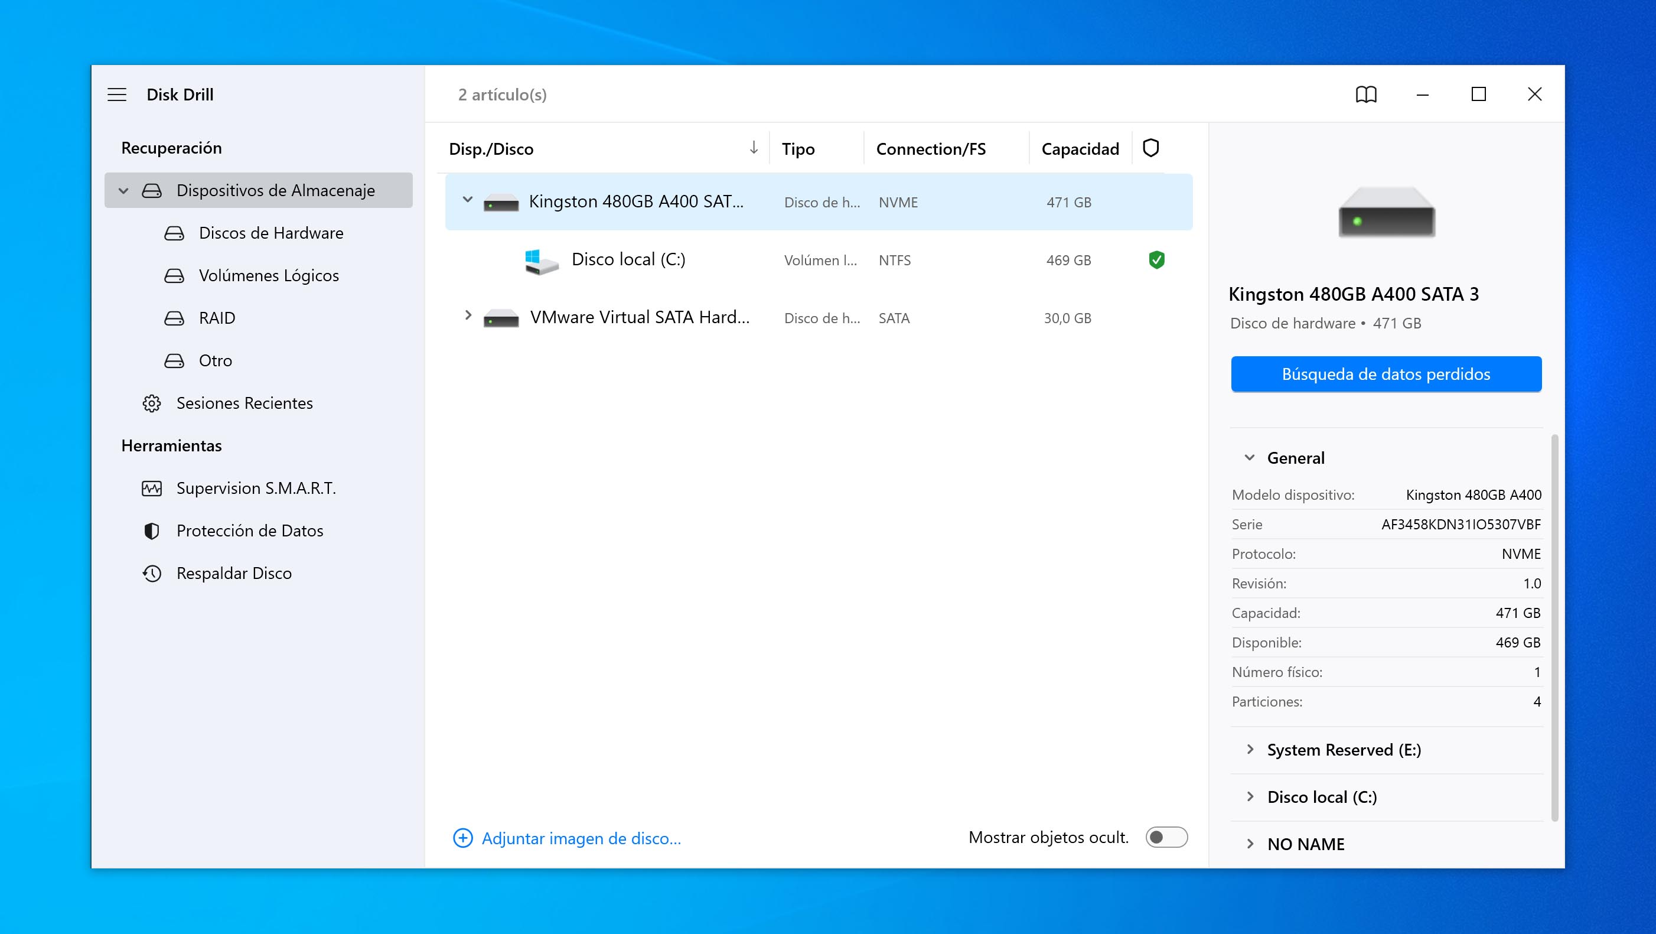Click the Protocolo NVME value in General
Image resolution: width=1656 pixels, height=934 pixels.
point(1521,554)
